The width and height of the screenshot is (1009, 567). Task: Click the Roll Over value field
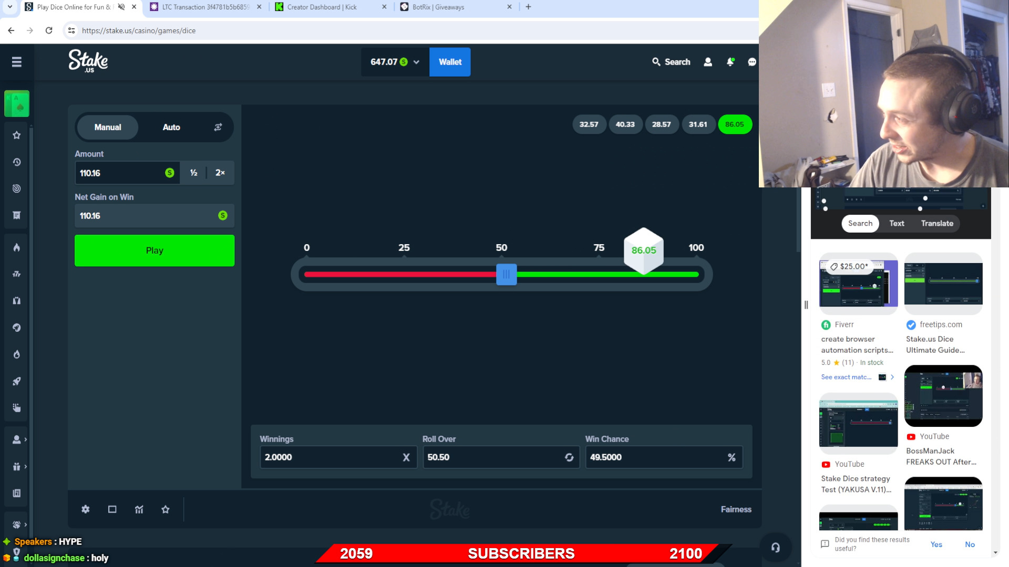click(501, 457)
